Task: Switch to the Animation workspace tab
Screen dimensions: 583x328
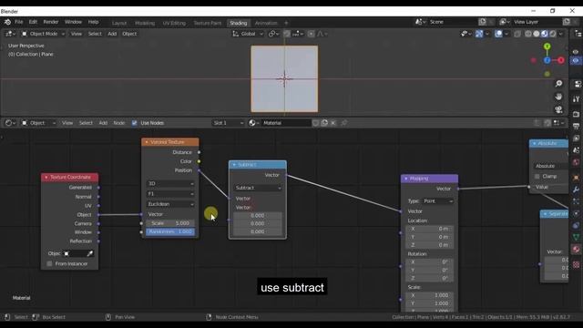Action: coord(266,23)
